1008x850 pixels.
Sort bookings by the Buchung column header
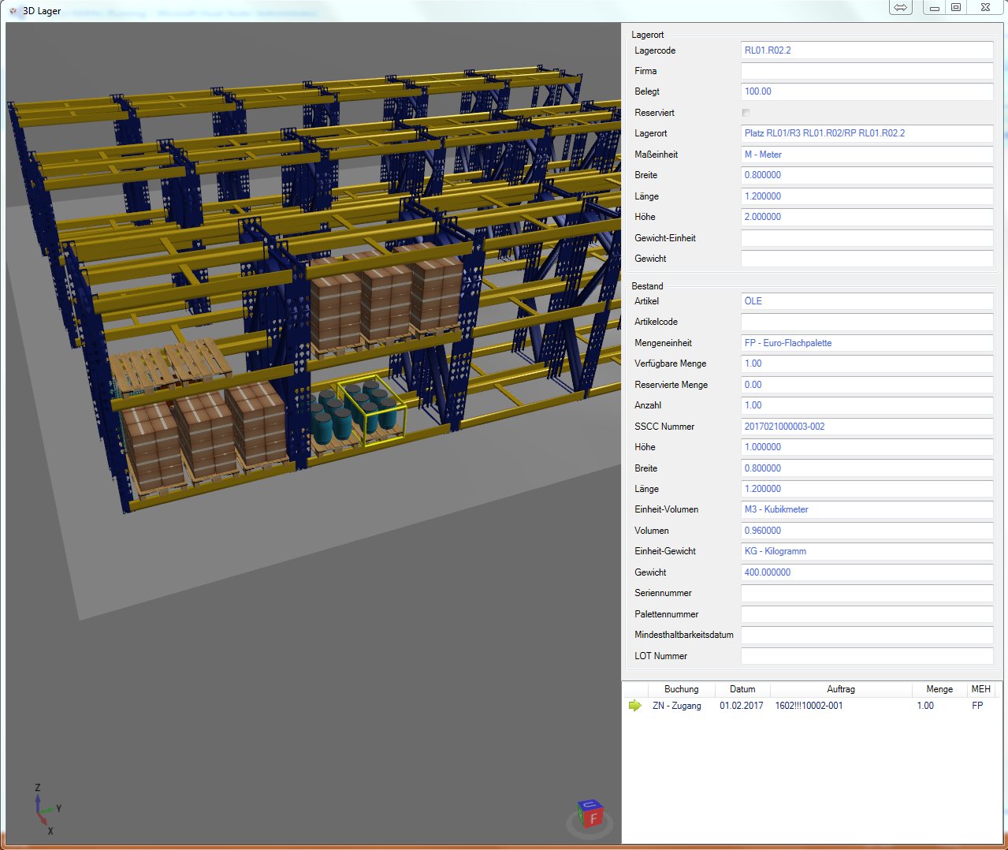[681, 689]
